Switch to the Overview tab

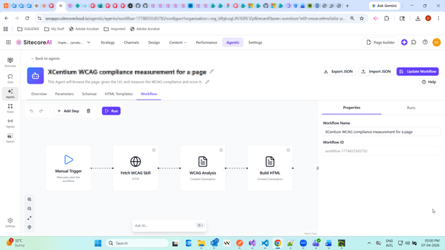coord(39,94)
